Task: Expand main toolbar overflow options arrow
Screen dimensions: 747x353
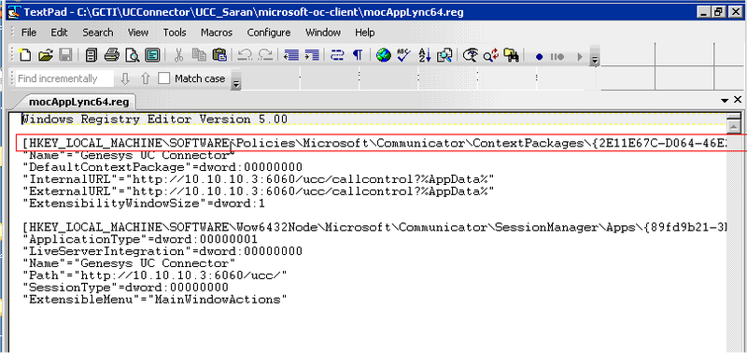Action: point(595,57)
